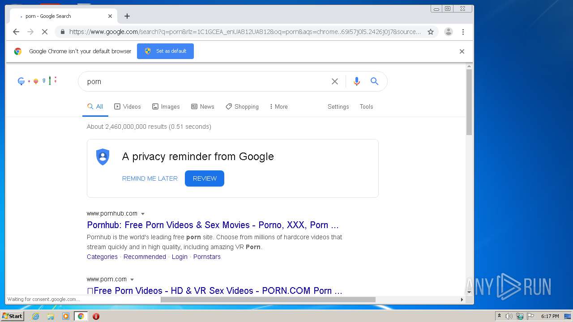View site info via padlock icon
The height and width of the screenshot is (322, 573).
(x=62, y=32)
